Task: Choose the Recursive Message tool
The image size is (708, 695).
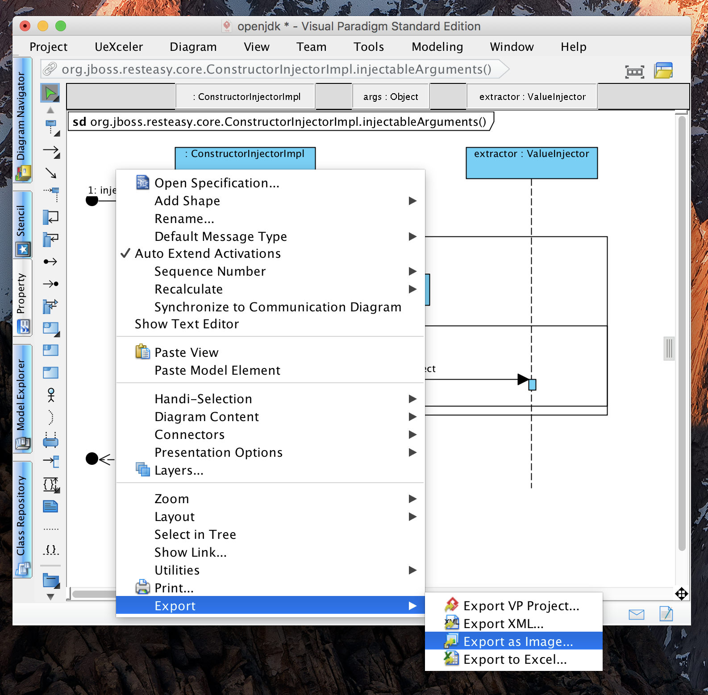Action: pos(50,239)
